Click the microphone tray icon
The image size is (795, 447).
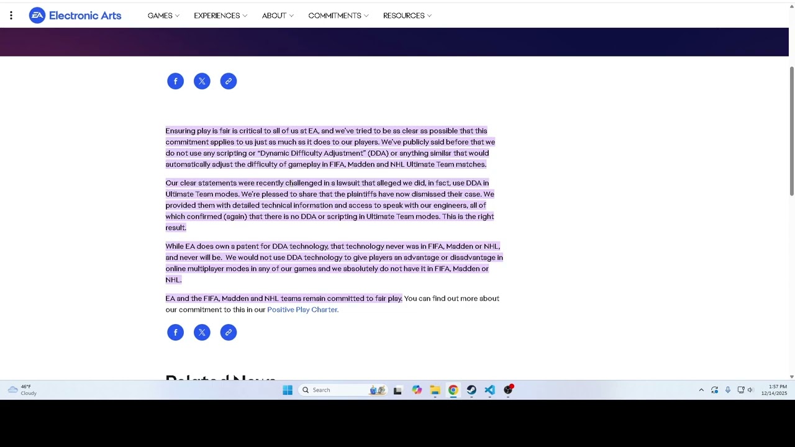(728, 390)
